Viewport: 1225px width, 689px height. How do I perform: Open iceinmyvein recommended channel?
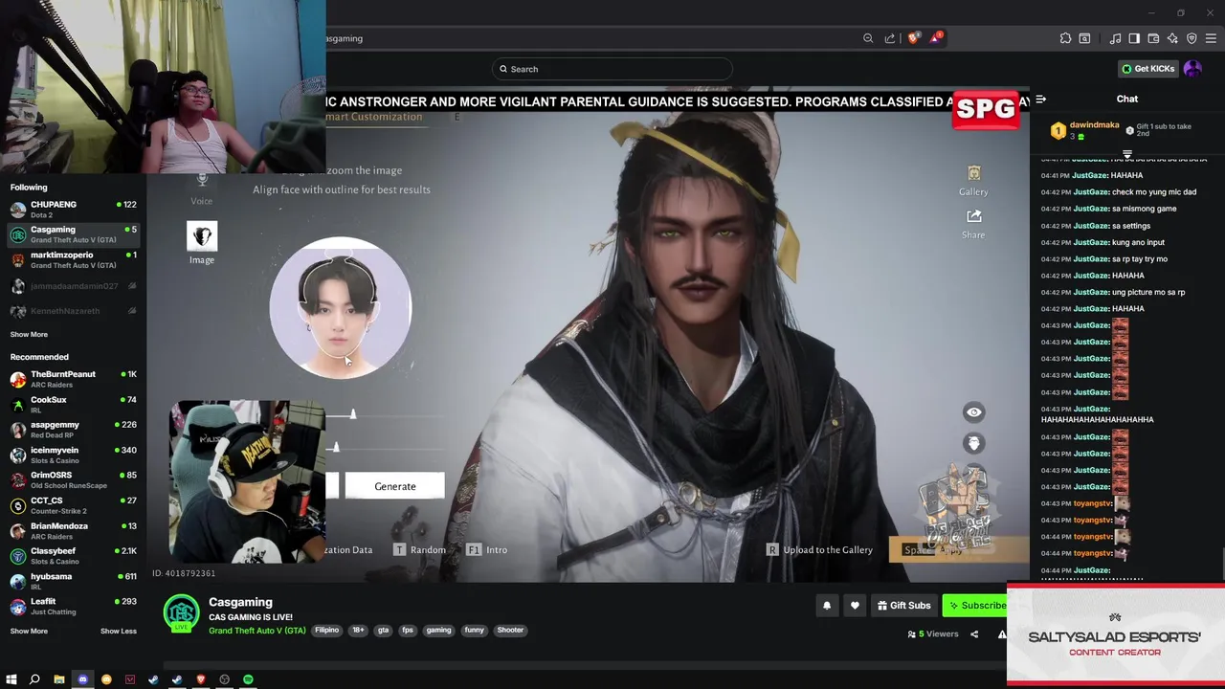(x=73, y=455)
